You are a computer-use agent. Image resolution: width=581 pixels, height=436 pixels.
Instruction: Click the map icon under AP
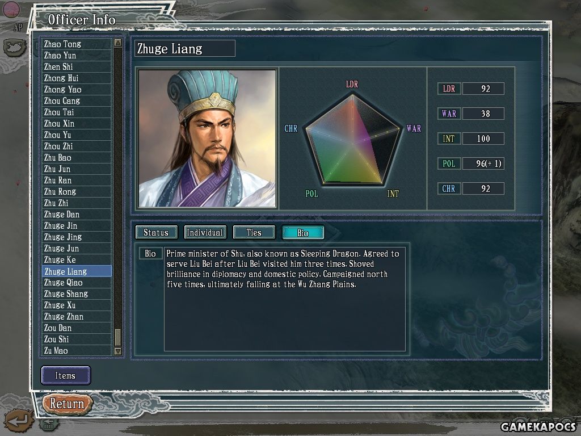point(15,48)
